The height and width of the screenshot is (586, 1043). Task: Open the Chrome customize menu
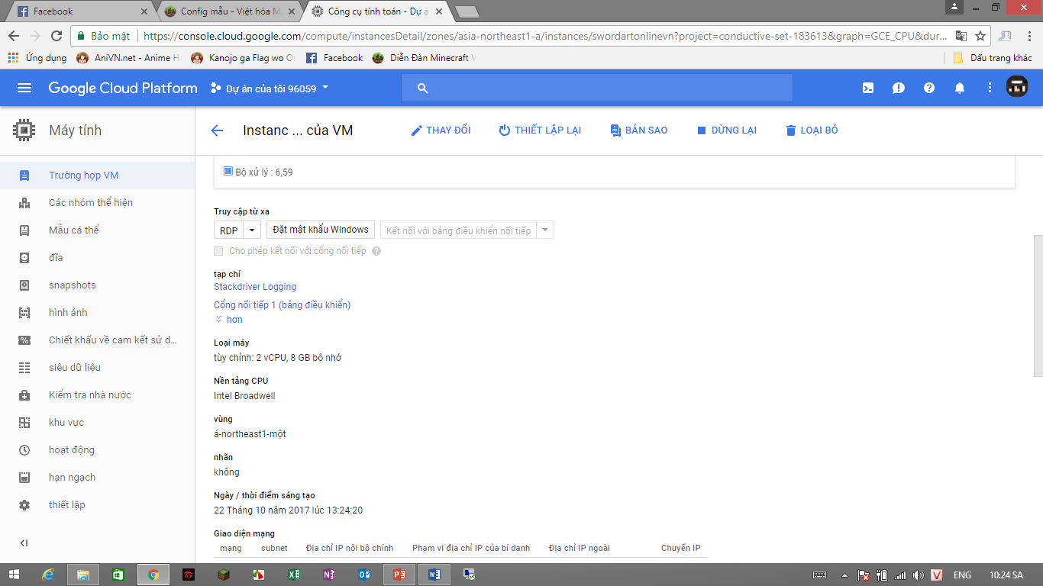[x=1028, y=36]
